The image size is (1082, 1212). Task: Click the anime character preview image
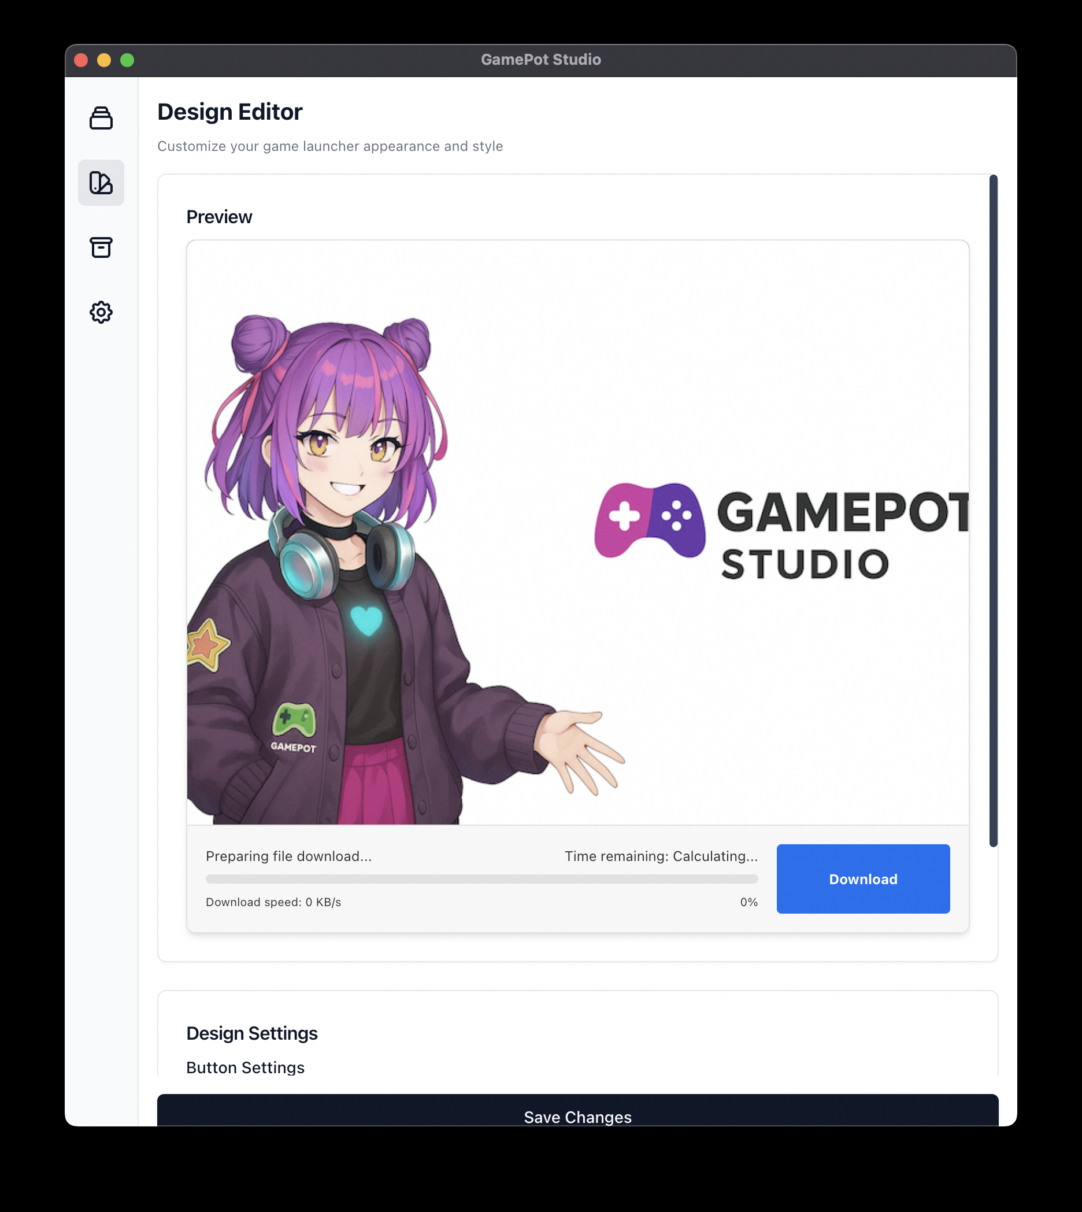tap(405, 570)
